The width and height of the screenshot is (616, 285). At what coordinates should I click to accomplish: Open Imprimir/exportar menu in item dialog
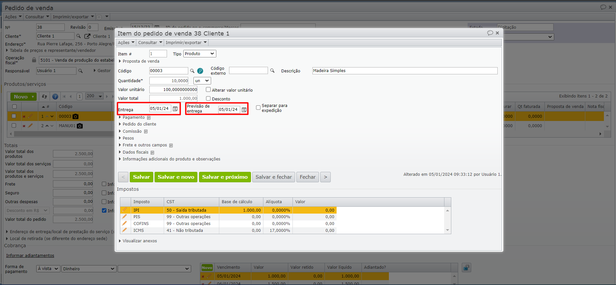pos(186,43)
